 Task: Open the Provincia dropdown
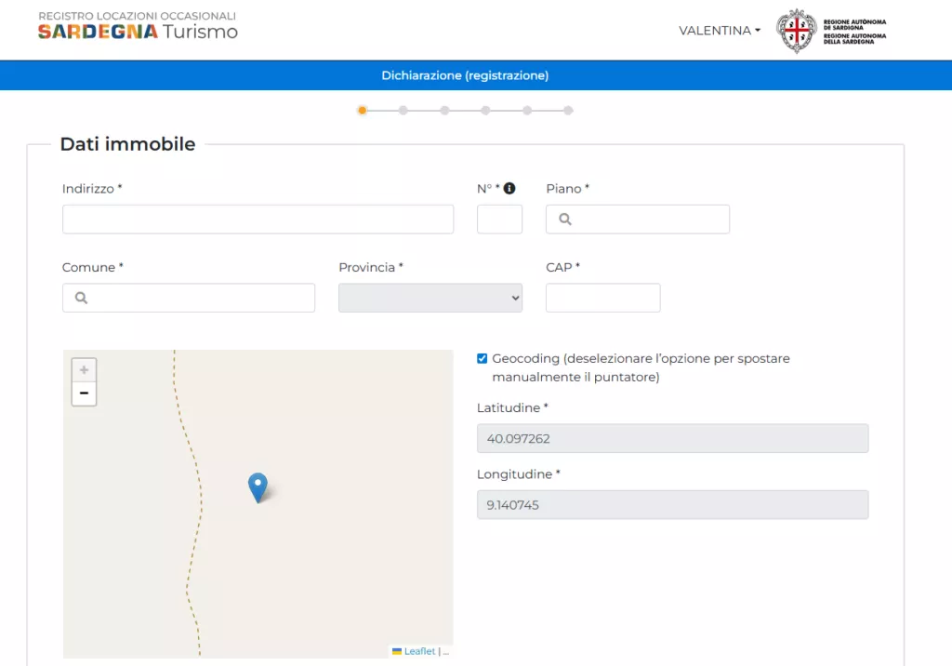pos(430,298)
